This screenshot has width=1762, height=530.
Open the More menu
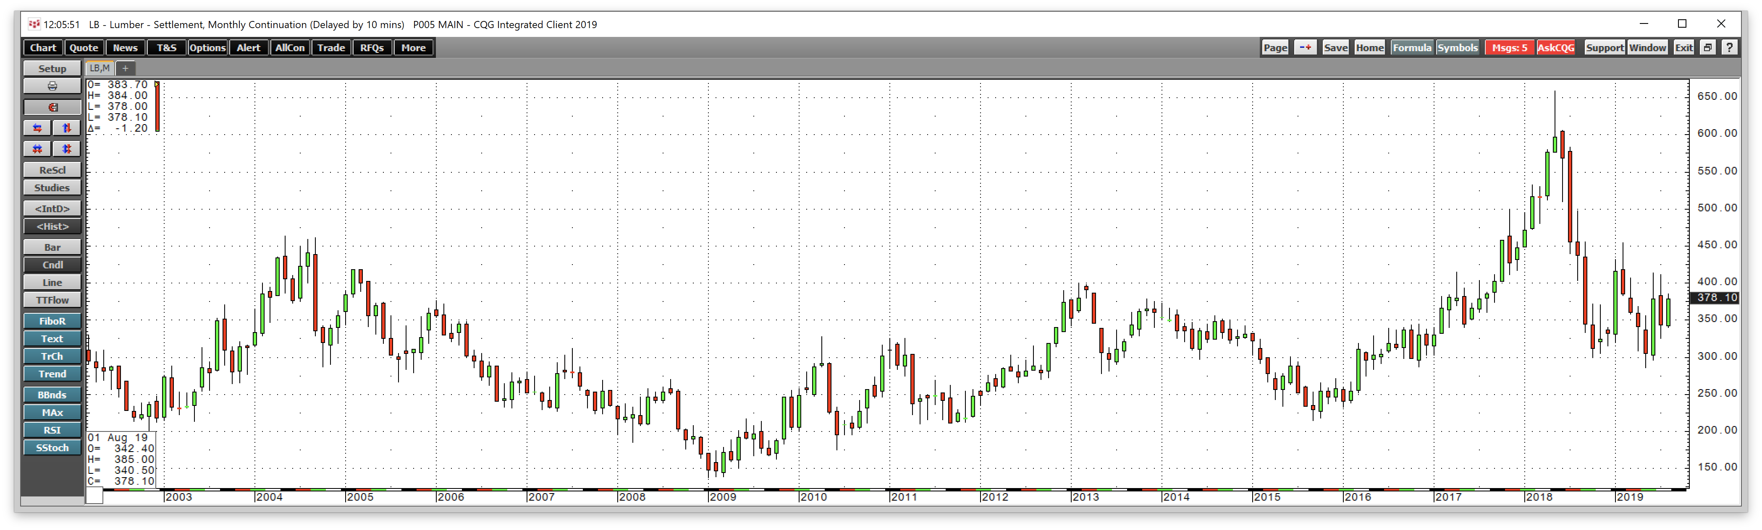(413, 47)
